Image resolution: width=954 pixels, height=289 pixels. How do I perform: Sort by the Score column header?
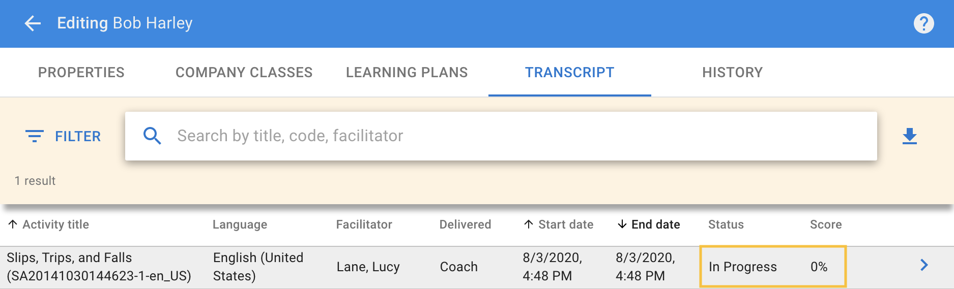click(825, 224)
